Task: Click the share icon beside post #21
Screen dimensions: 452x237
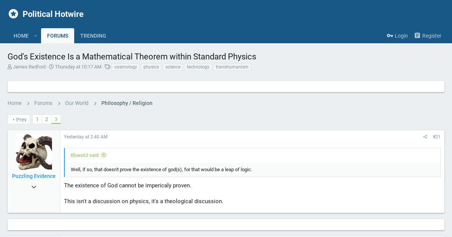Action: (x=425, y=137)
